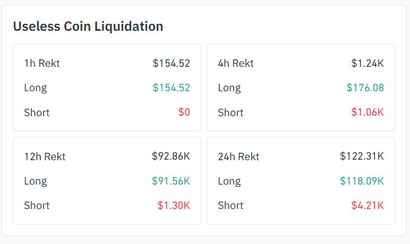
Task: Click the 1h Short value $0
Action: coord(184,112)
